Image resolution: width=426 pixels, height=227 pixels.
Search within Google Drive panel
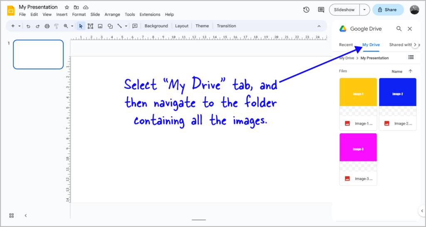tap(399, 29)
